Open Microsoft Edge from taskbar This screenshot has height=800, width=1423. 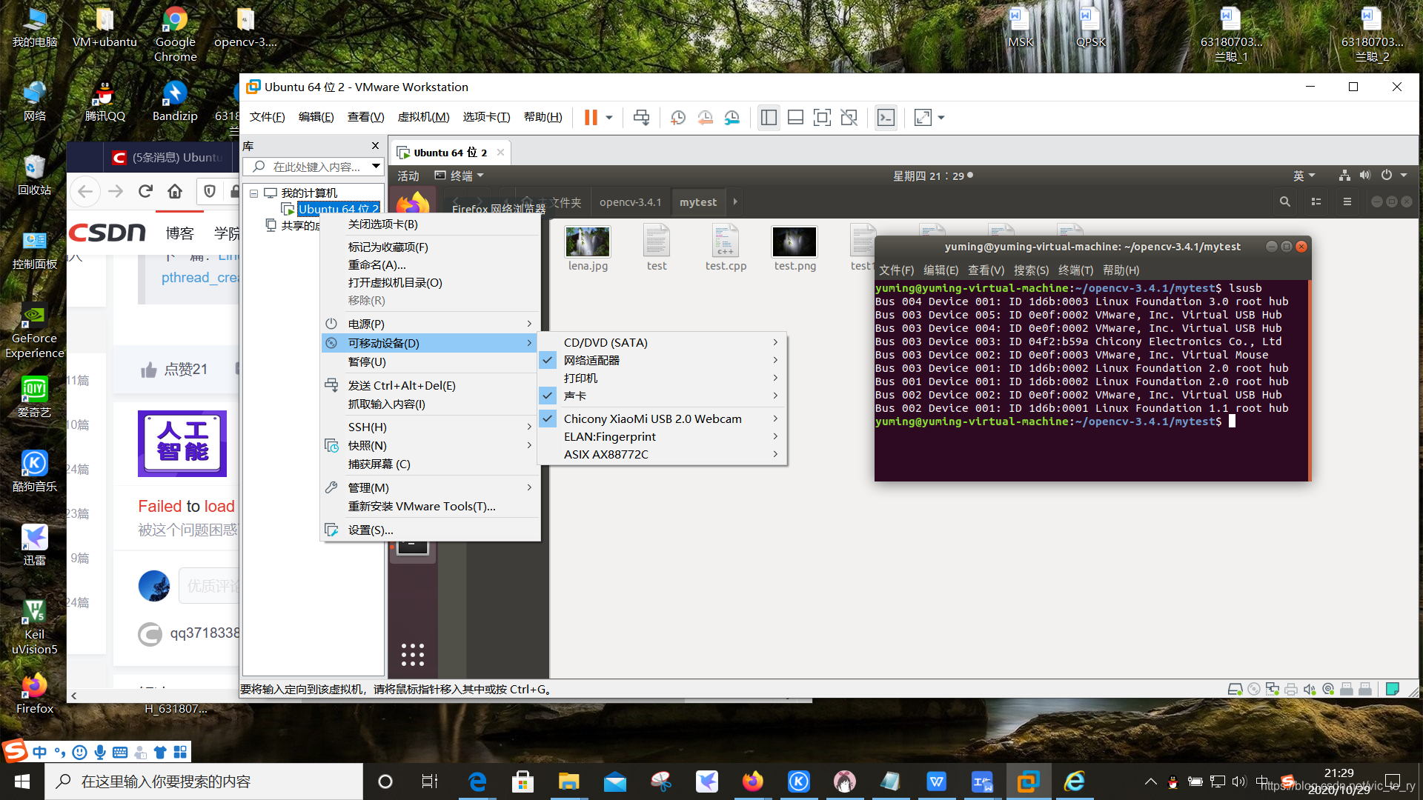[477, 781]
